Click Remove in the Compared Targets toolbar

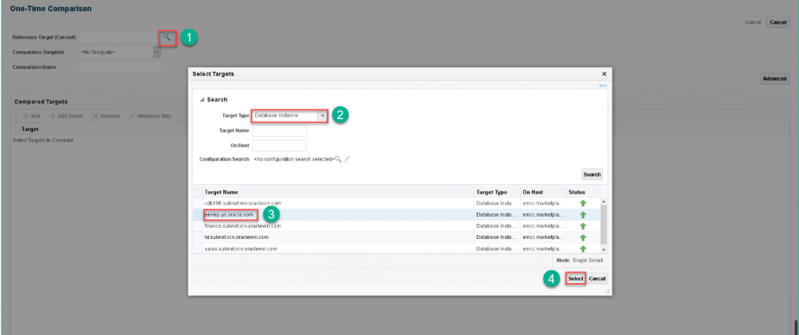click(x=106, y=116)
